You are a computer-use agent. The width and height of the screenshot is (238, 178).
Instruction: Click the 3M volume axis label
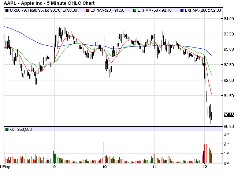point(227,134)
